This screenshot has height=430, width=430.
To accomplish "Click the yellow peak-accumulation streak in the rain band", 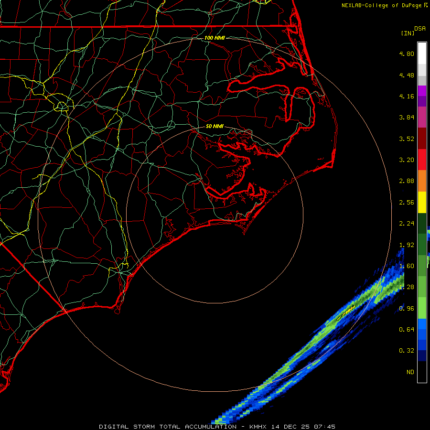I will click(x=347, y=311).
